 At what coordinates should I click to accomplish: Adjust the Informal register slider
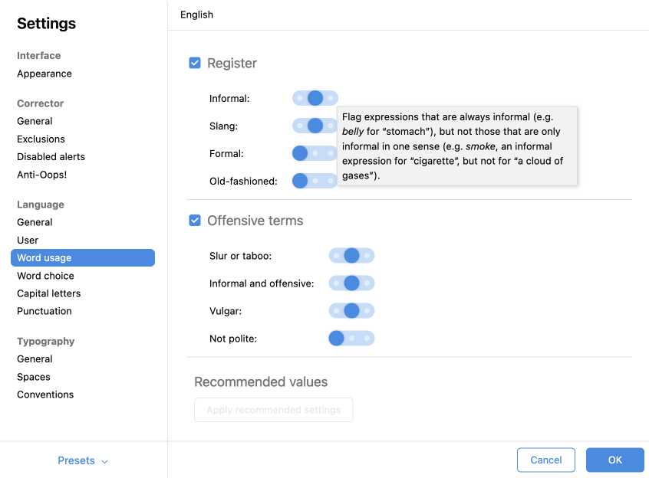point(315,98)
